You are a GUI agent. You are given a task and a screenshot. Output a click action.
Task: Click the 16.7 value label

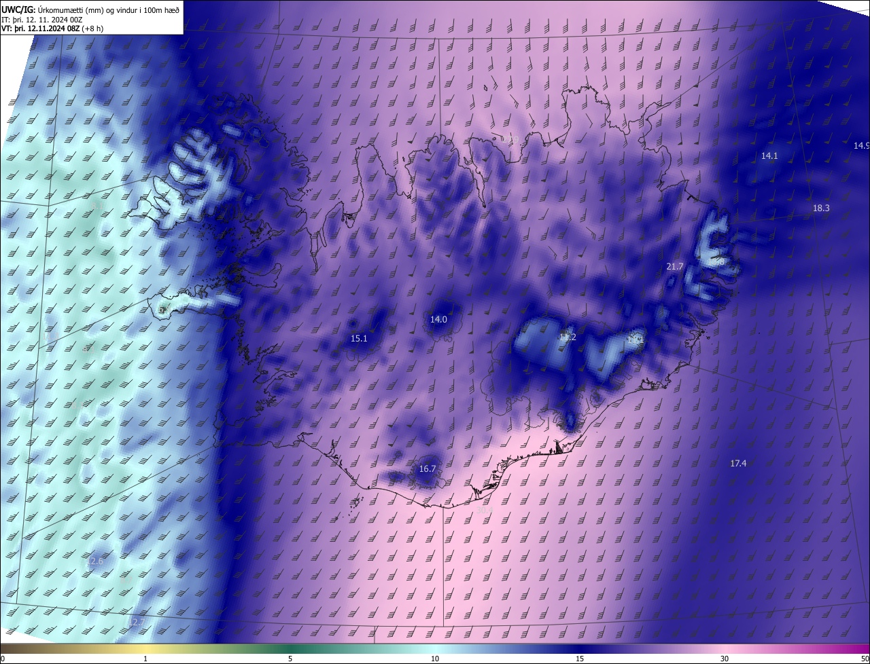[427, 468]
